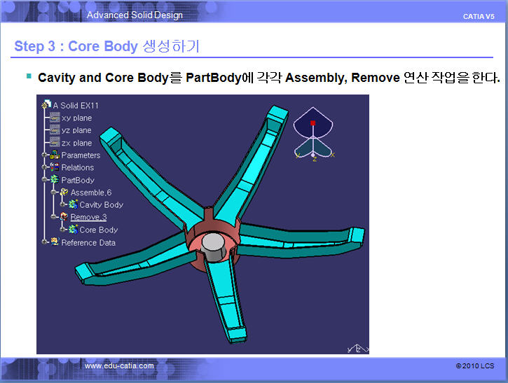Select the yz plane icon
The height and width of the screenshot is (383, 508).
pos(55,130)
